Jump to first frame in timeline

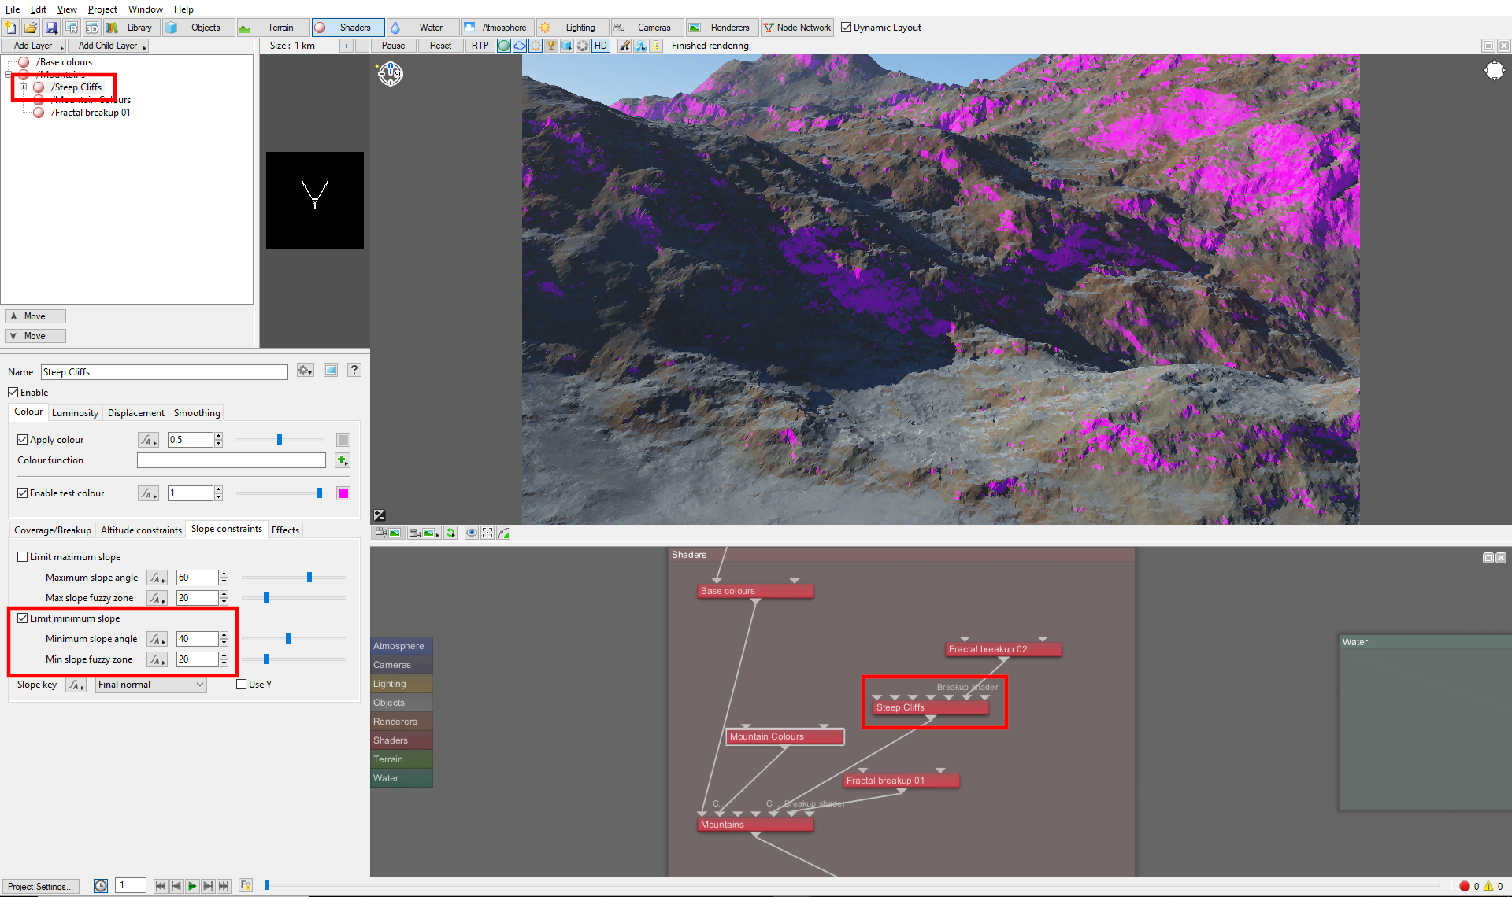point(161,886)
